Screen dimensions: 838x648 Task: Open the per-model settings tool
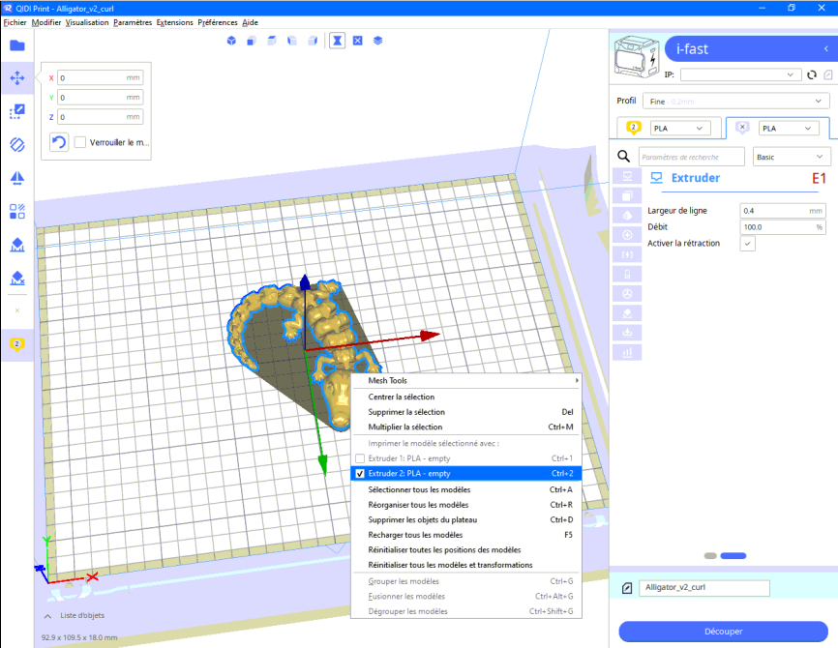click(x=17, y=211)
